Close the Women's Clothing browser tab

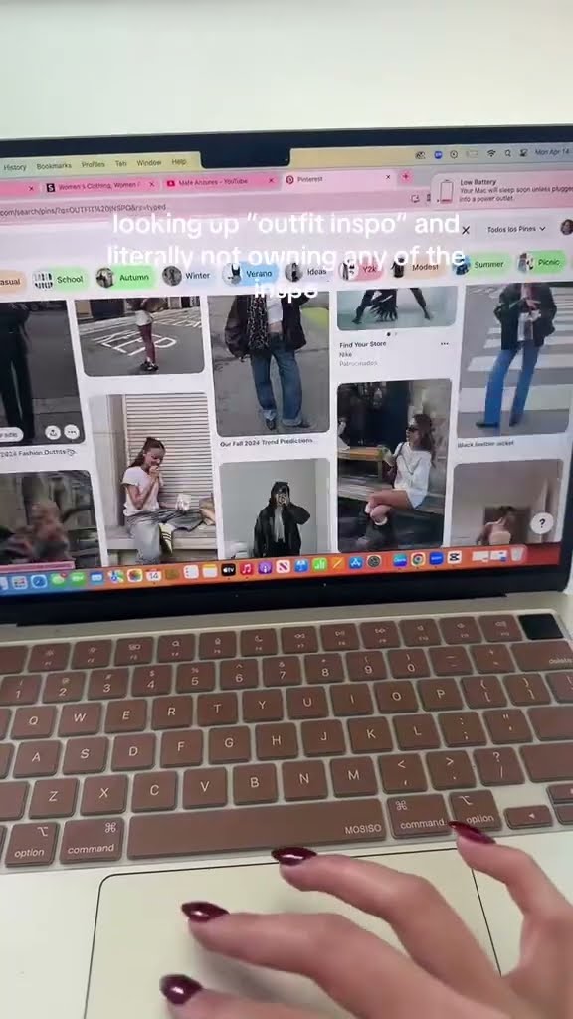[x=152, y=184]
